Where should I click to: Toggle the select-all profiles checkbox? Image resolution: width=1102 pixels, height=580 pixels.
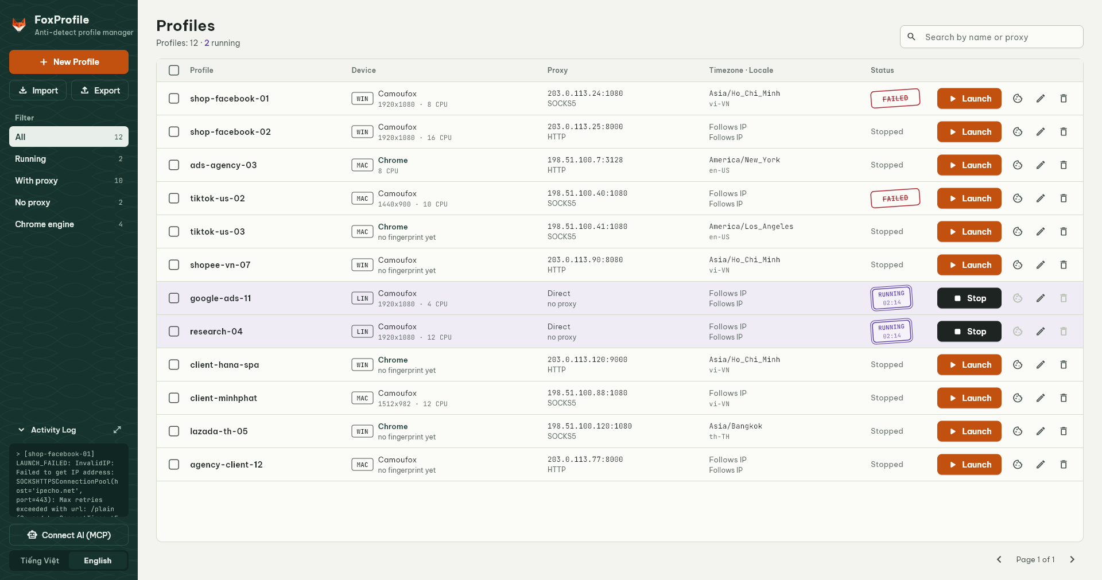(x=174, y=70)
